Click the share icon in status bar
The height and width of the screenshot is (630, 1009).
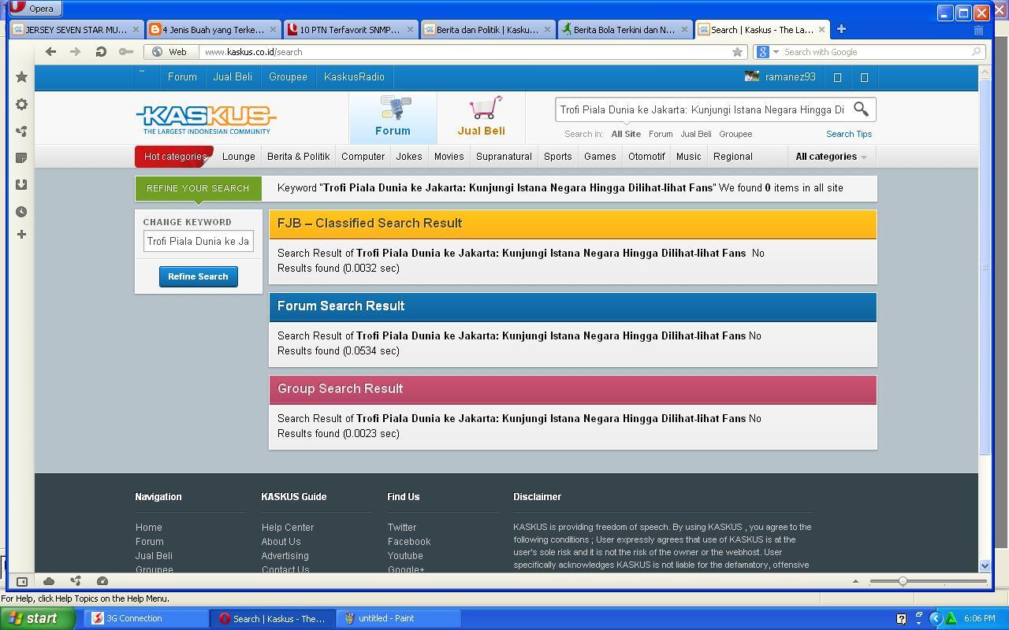(76, 581)
